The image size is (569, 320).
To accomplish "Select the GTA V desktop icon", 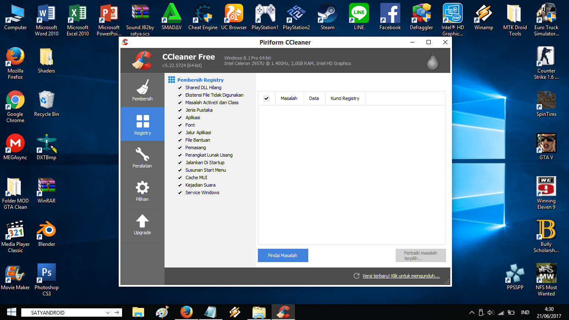I will coord(547,147).
